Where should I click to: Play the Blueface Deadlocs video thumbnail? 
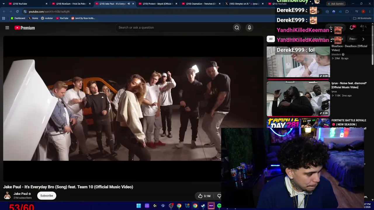click(298, 62)
